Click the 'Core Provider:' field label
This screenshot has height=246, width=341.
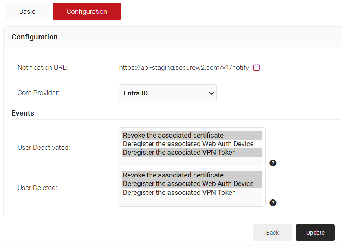tap(38, 93)
